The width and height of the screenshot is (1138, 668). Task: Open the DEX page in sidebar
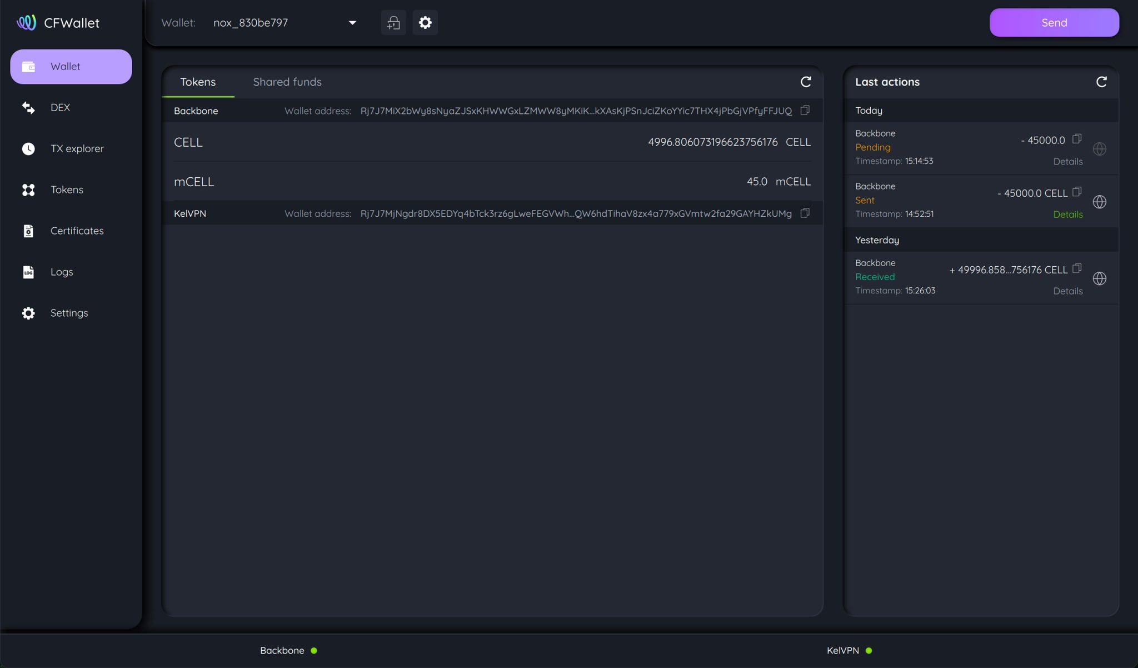60,108
